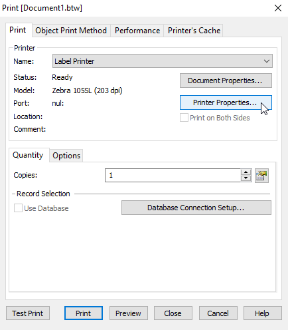Viewport: 288px width, 330px height.
Task: Click the Cancel button
Action: click(x=218, y=313)
